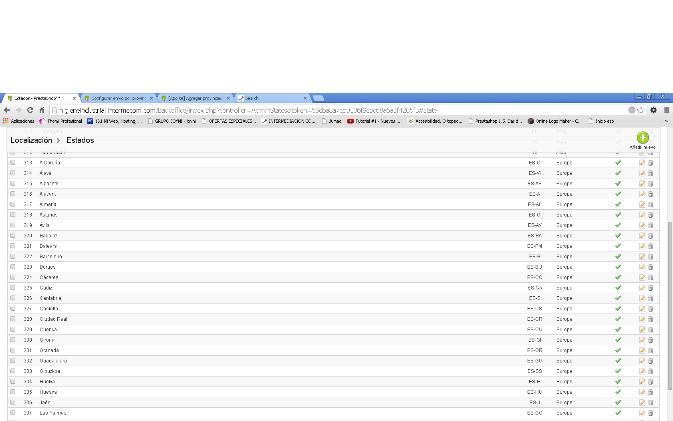Select checkbox for Álava row
Viewport: 673px width, 421px height.
tap(13, 173)
